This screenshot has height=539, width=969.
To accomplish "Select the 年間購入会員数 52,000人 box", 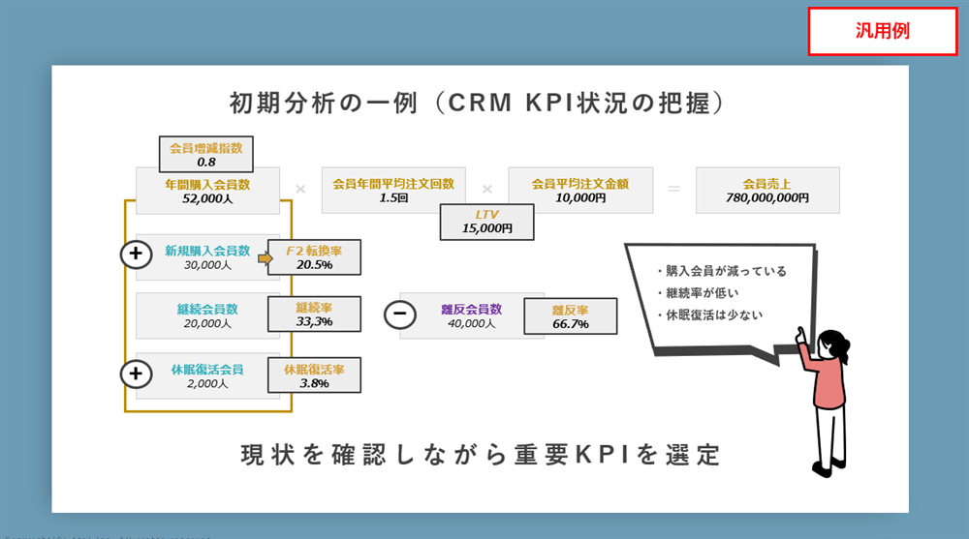I will point(207,191).
